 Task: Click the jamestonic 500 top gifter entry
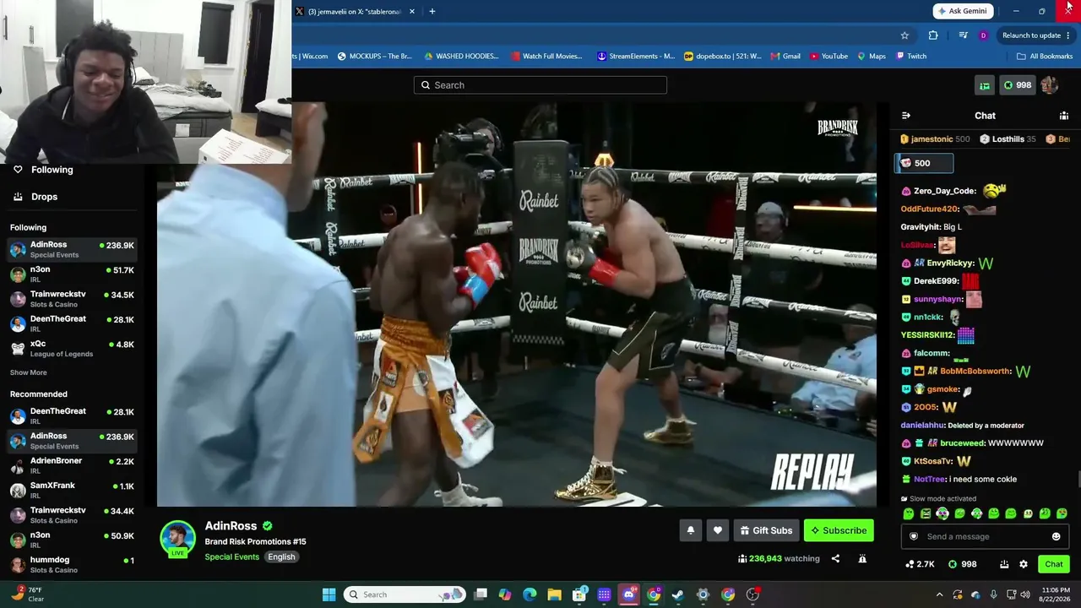click(935, 139)
